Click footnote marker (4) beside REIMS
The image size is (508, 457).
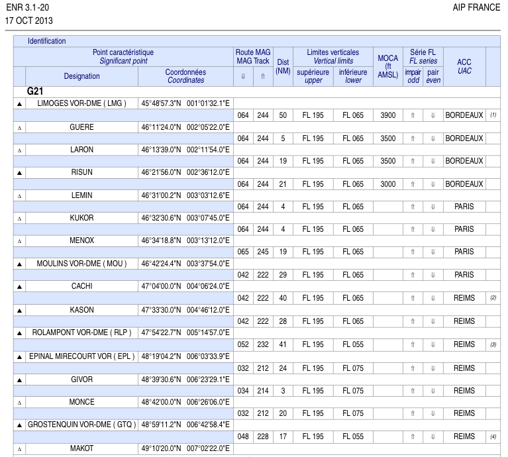pos(493,436)
